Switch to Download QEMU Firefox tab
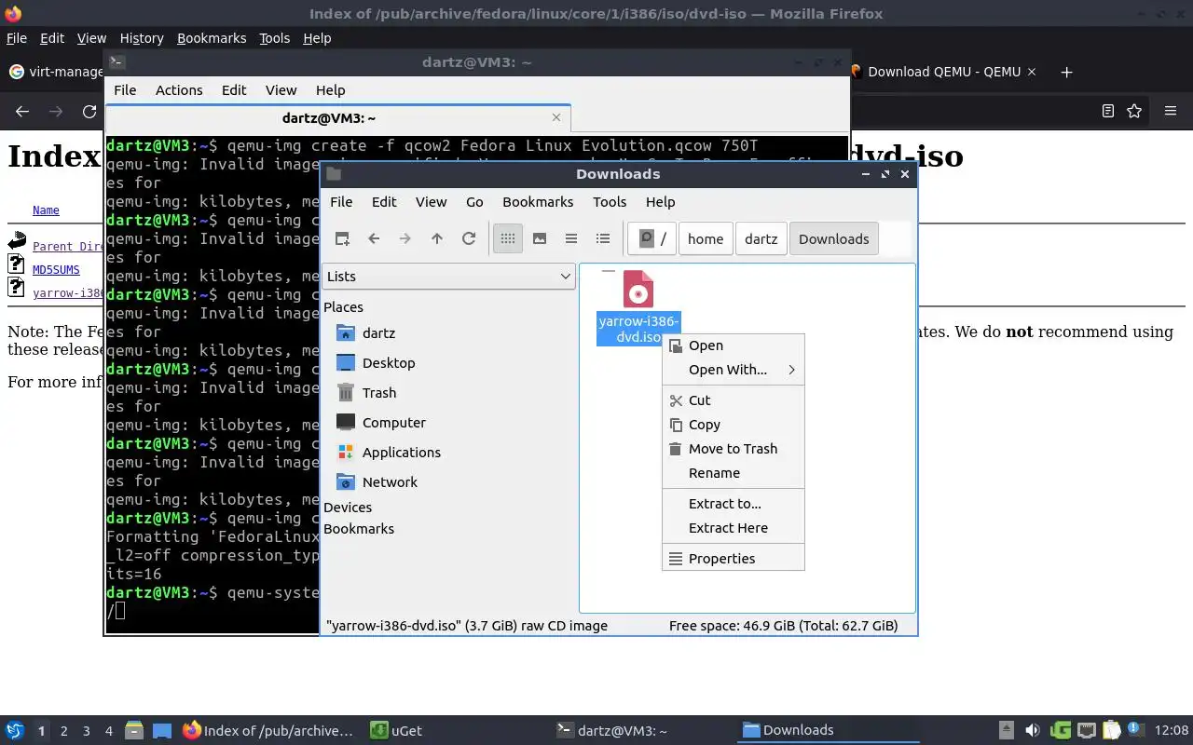This screenshot has height=745, width=1193. tap(942, 72)
